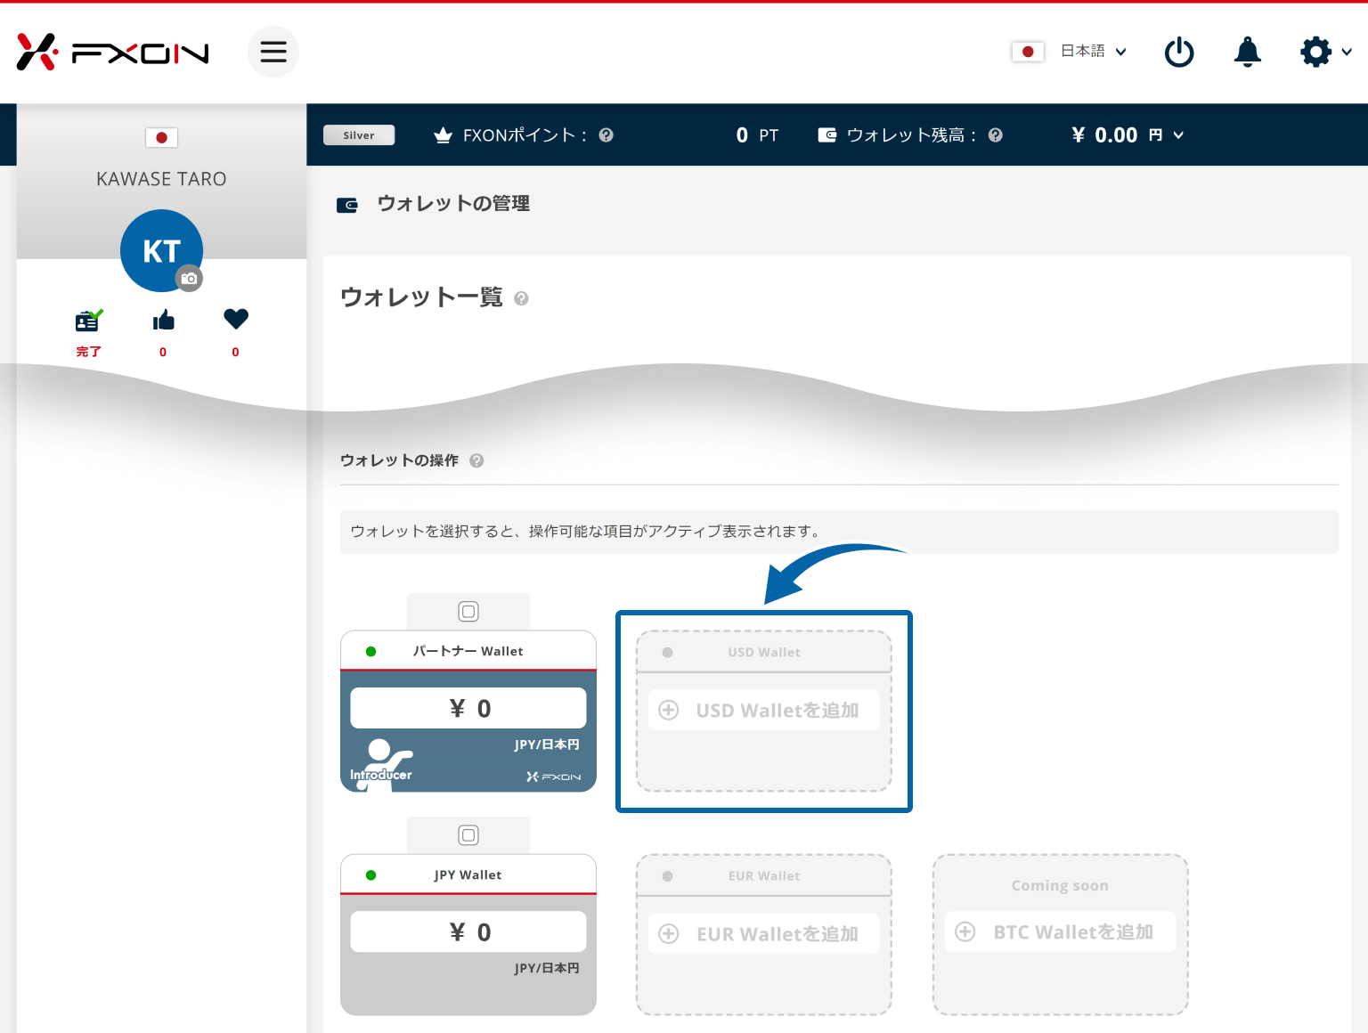
Task: Show help for ウォレット残高
Action: click(996, 135)
